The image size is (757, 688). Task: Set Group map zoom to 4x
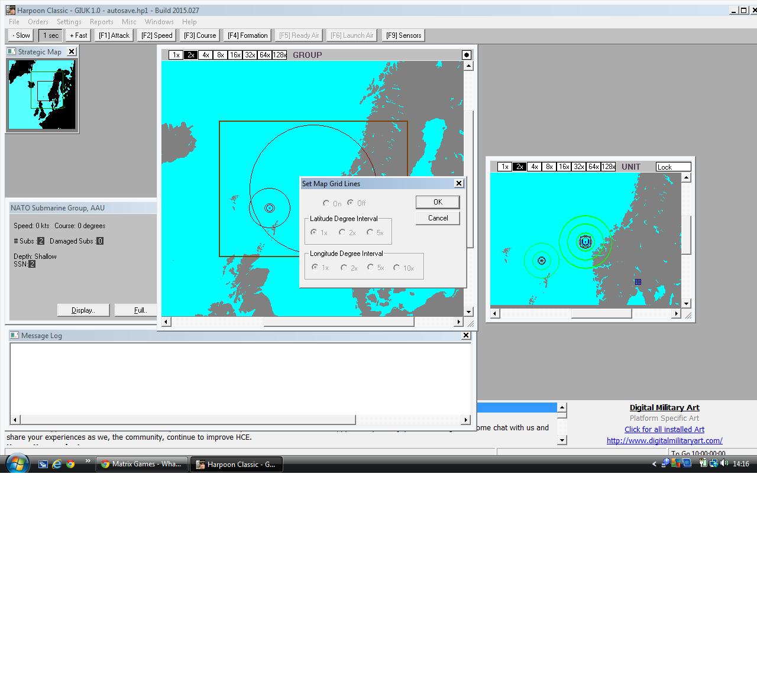point(205,55)
